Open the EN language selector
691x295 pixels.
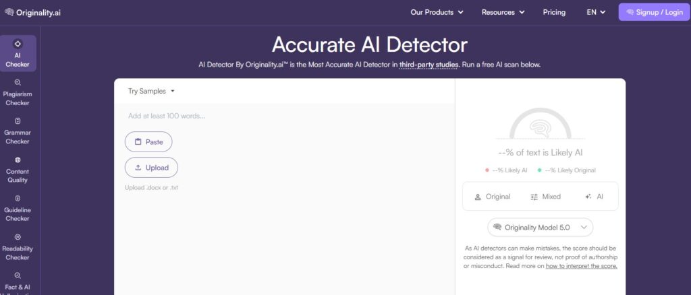[596, 12]
